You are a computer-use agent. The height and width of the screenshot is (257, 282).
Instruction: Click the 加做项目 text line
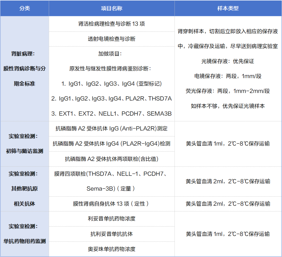(x=110, y=54)
